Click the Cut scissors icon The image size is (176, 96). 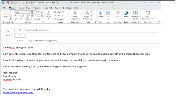10,12
